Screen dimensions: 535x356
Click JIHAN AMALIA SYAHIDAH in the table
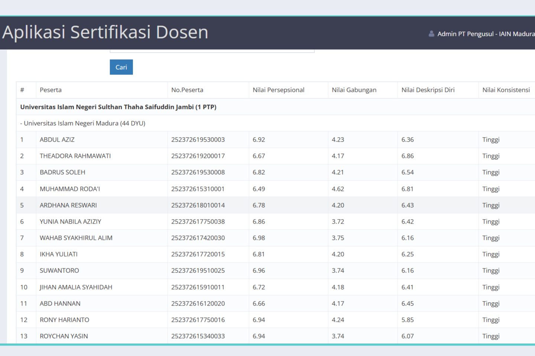coord(76,287)
